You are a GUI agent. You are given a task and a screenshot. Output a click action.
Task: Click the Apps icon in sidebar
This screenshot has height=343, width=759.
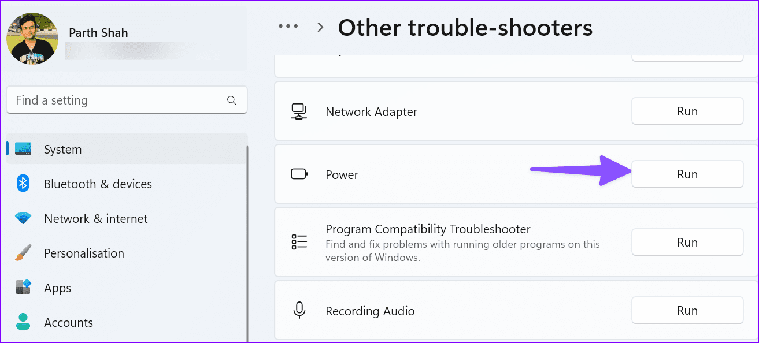tap(23, 288)
